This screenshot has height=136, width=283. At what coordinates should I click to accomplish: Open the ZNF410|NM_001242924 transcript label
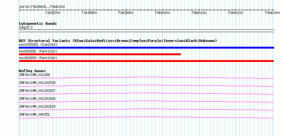click(x=37, y=106)
